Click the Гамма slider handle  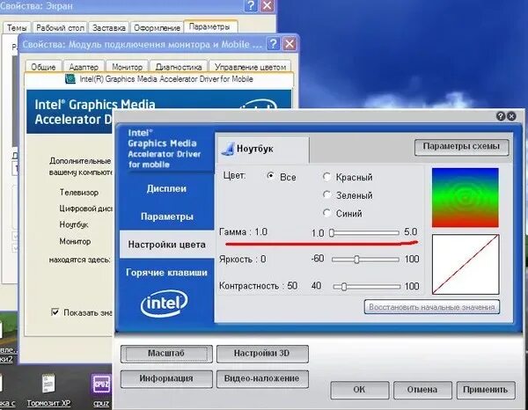332,233
